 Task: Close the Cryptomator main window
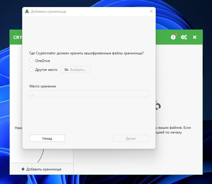click(195, 37)
